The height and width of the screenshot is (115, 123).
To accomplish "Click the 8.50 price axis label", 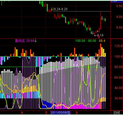I will pos(120,28).
